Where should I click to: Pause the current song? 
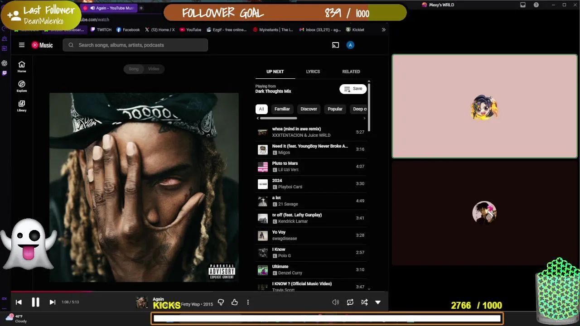click(x=35, y=302)
